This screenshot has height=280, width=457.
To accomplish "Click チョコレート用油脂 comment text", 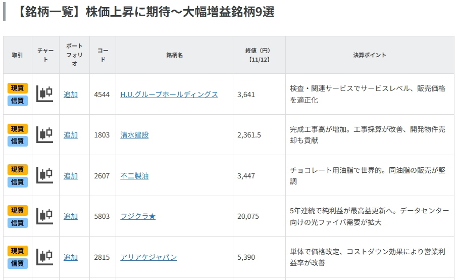I will (x=368, y=175).
